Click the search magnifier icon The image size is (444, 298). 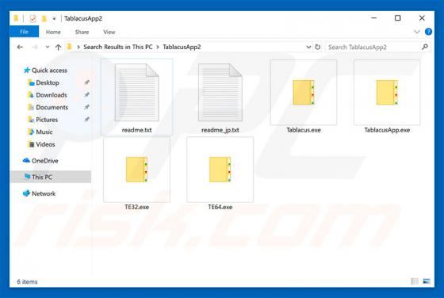coord(425,47)
